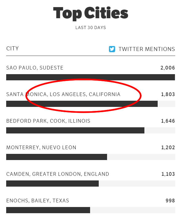The image size is (187, 224).
Task: Select the Monterrey, Nuevo Leon label
Action: (x=41, y=147)
